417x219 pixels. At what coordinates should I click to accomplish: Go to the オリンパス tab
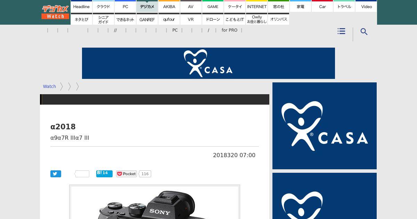click(x=278, y=19)
